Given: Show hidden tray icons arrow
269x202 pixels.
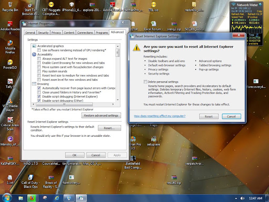Looking at the screenshot, I should click(236, 199).
